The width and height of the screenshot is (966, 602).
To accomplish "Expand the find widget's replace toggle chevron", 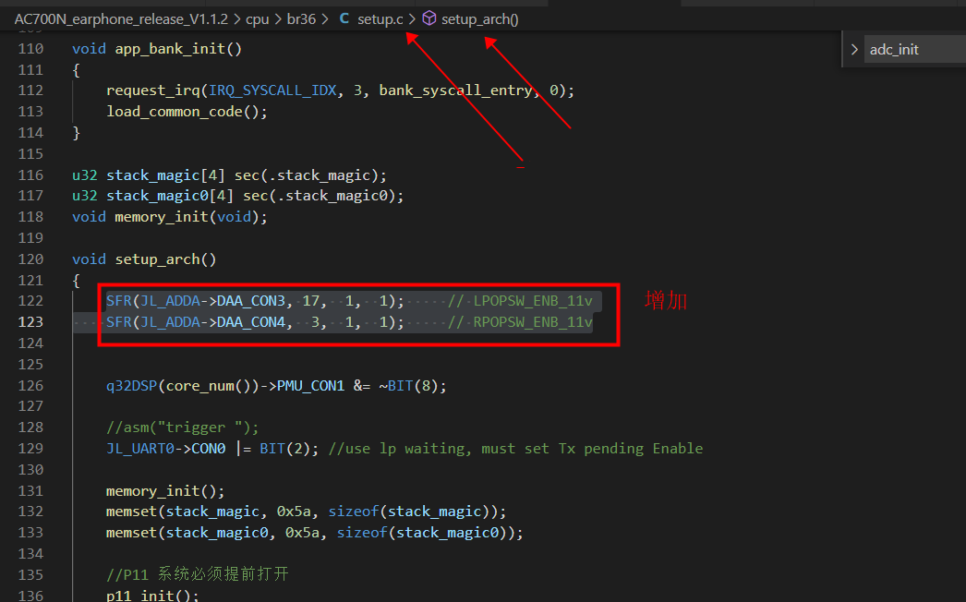I will 854,49.
